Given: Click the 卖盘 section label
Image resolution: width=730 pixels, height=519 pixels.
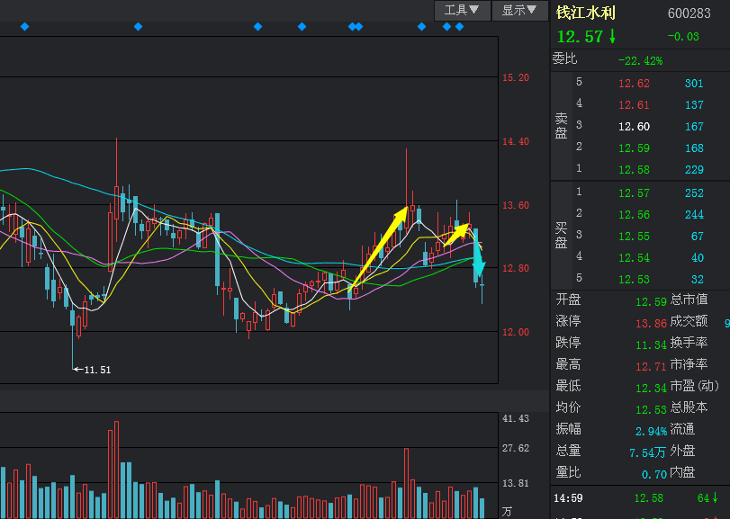Looking at the screenshot, I should 561,126.
